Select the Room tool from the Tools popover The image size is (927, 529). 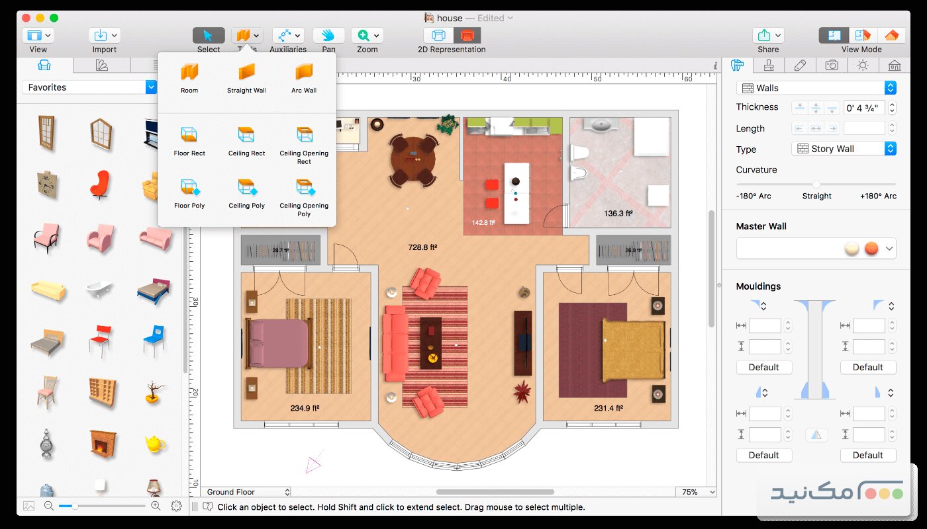189,75
